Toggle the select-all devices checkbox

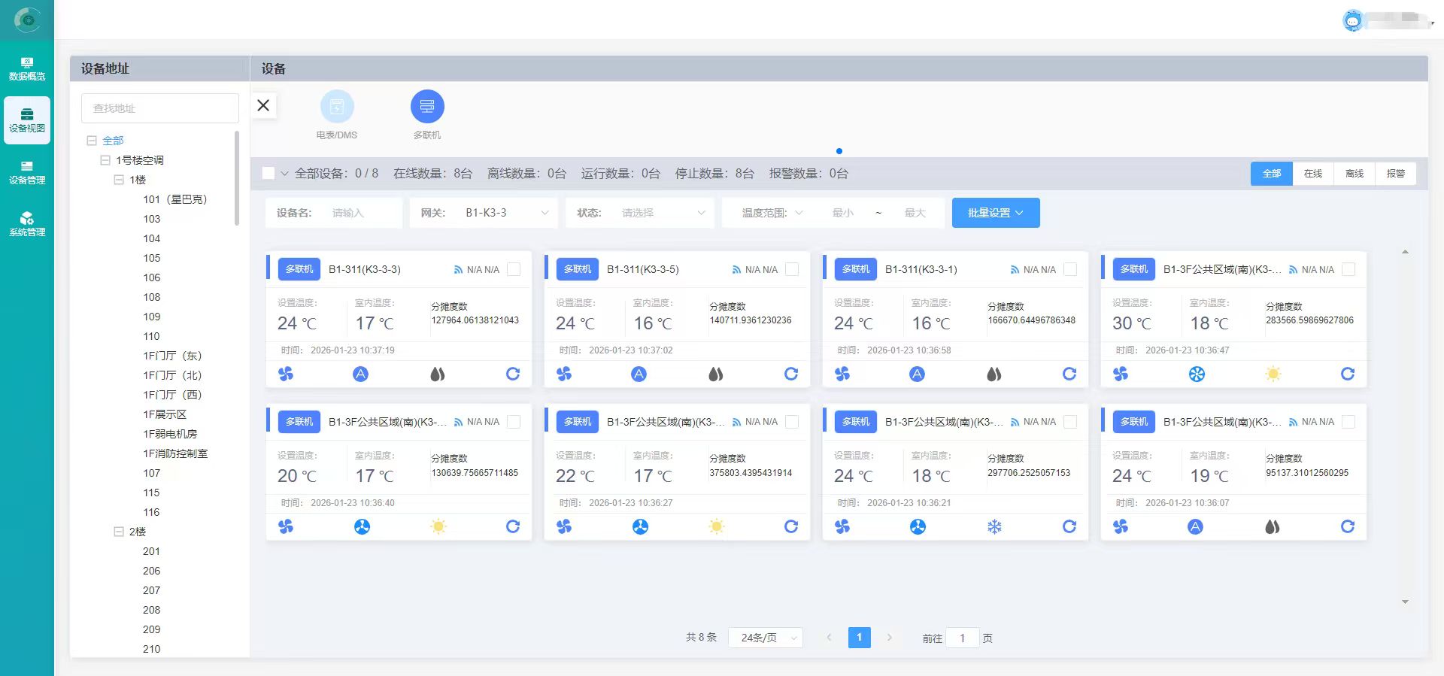tap(268, 174)
